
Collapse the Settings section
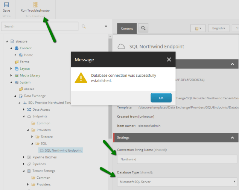point(232,138)
